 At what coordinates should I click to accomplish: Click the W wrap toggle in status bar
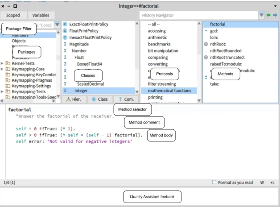262,182
